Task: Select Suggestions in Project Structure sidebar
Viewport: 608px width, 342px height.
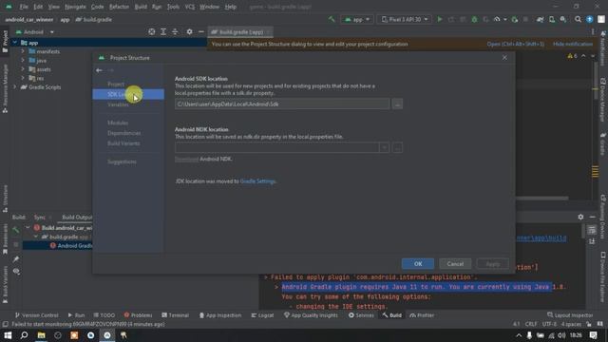Action: pyautogui.click(x=122, y=161)
